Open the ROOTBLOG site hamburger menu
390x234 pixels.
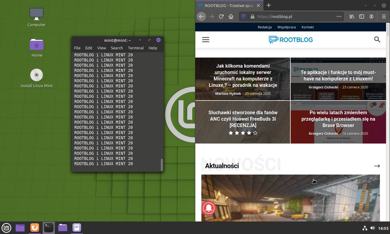[x=206, y=40]
